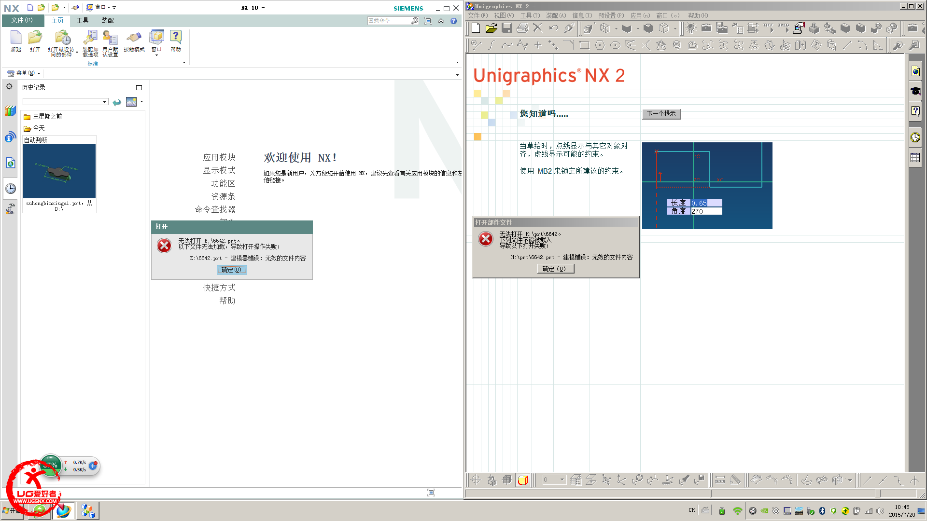Image resolution: width=927 pixels, height=521 pixels.
Task: Click the clock icon on NX 2 right sidebar
Action: (915, 137)
